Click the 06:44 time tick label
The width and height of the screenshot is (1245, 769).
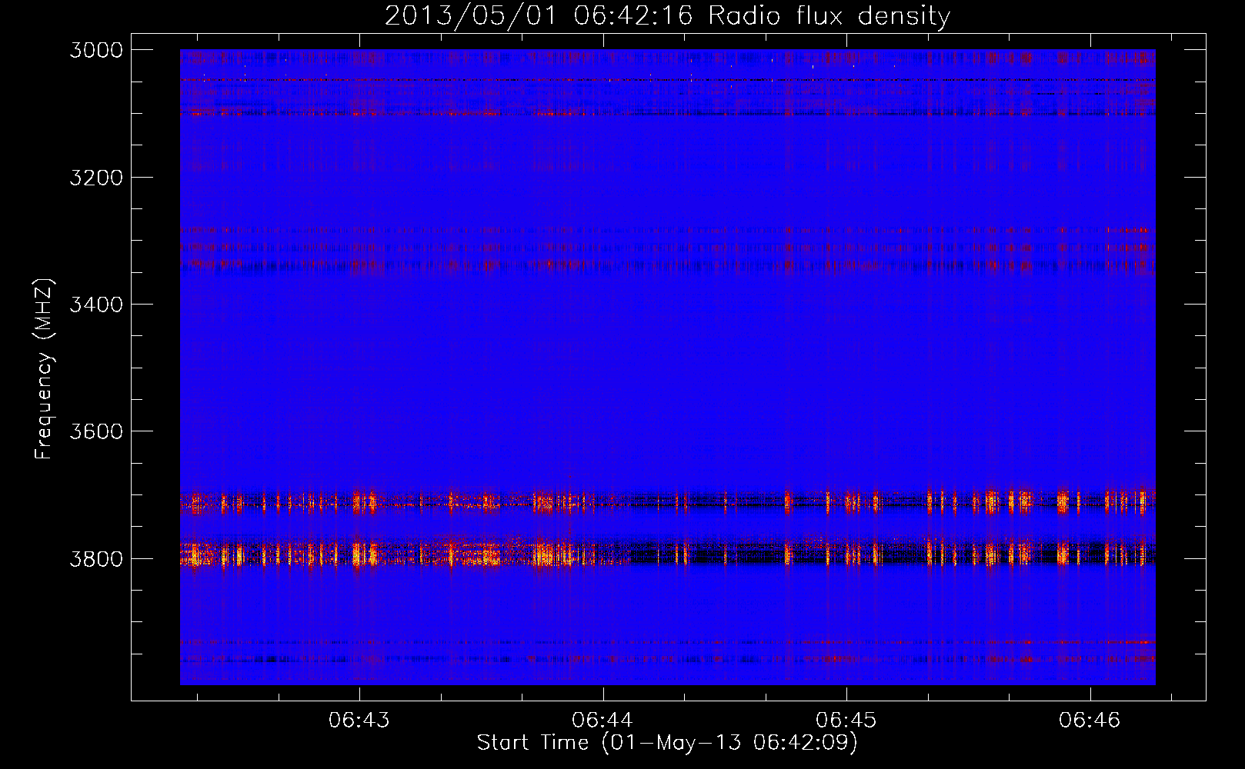tap(602, 721)
